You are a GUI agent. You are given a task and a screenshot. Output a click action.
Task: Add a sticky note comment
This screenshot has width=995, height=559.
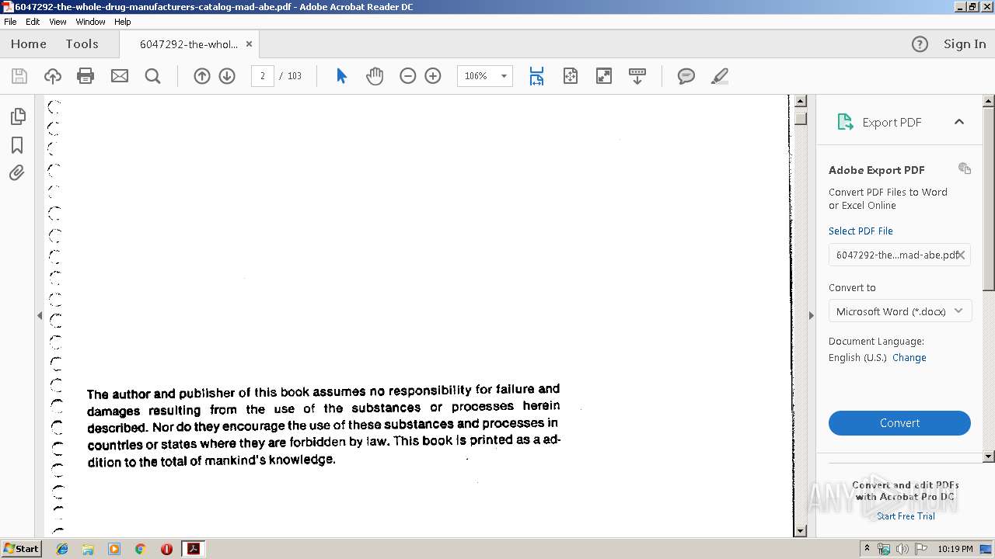[x=686, y=76]
